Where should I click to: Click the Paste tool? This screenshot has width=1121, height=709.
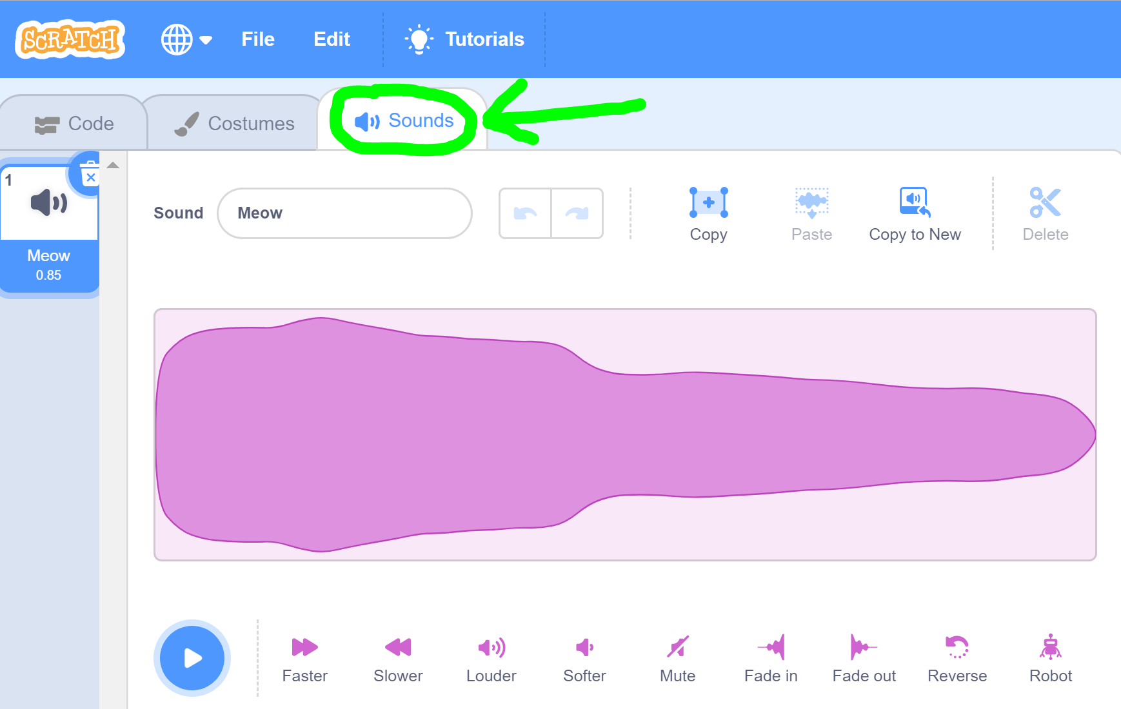[811, 214]
